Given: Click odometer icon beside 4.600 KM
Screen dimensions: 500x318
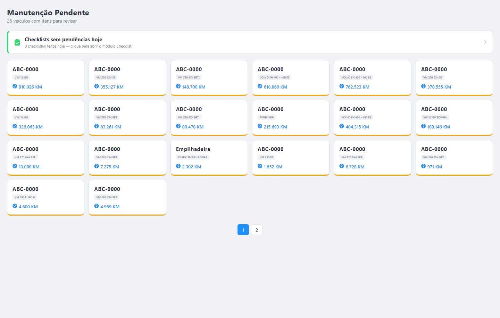Looking at the screenshot, I should [x=15, y=206].
